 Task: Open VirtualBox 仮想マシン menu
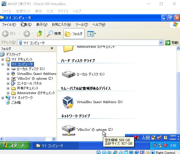(23, 11)
